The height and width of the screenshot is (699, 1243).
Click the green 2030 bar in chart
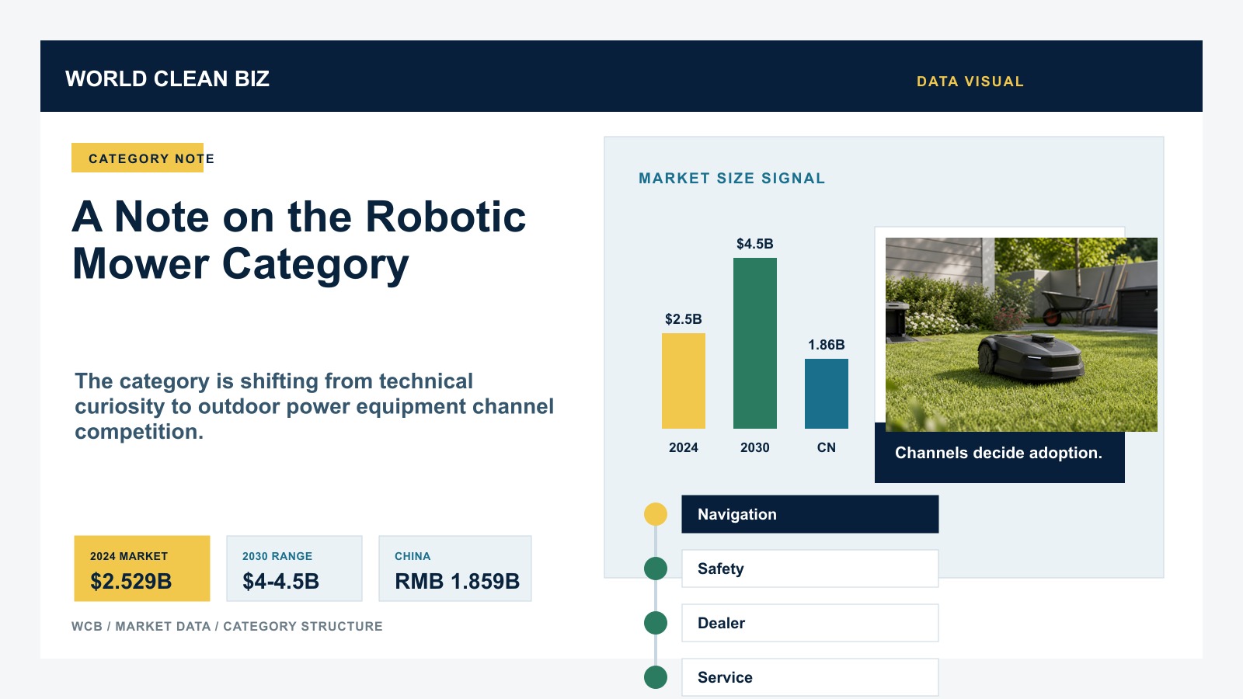click(x=755, y=343)
